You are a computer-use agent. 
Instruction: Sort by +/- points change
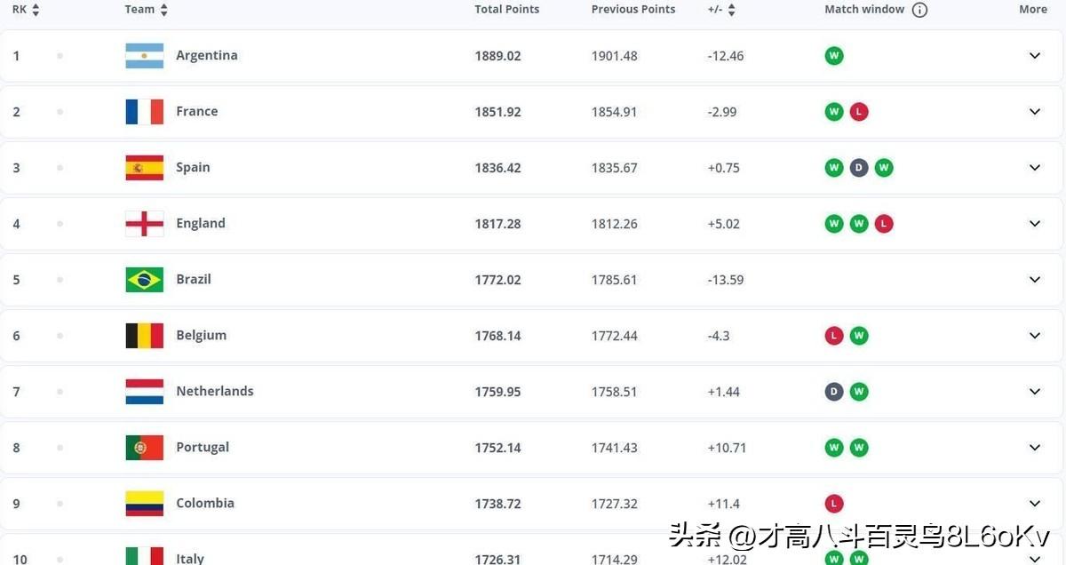721,10
